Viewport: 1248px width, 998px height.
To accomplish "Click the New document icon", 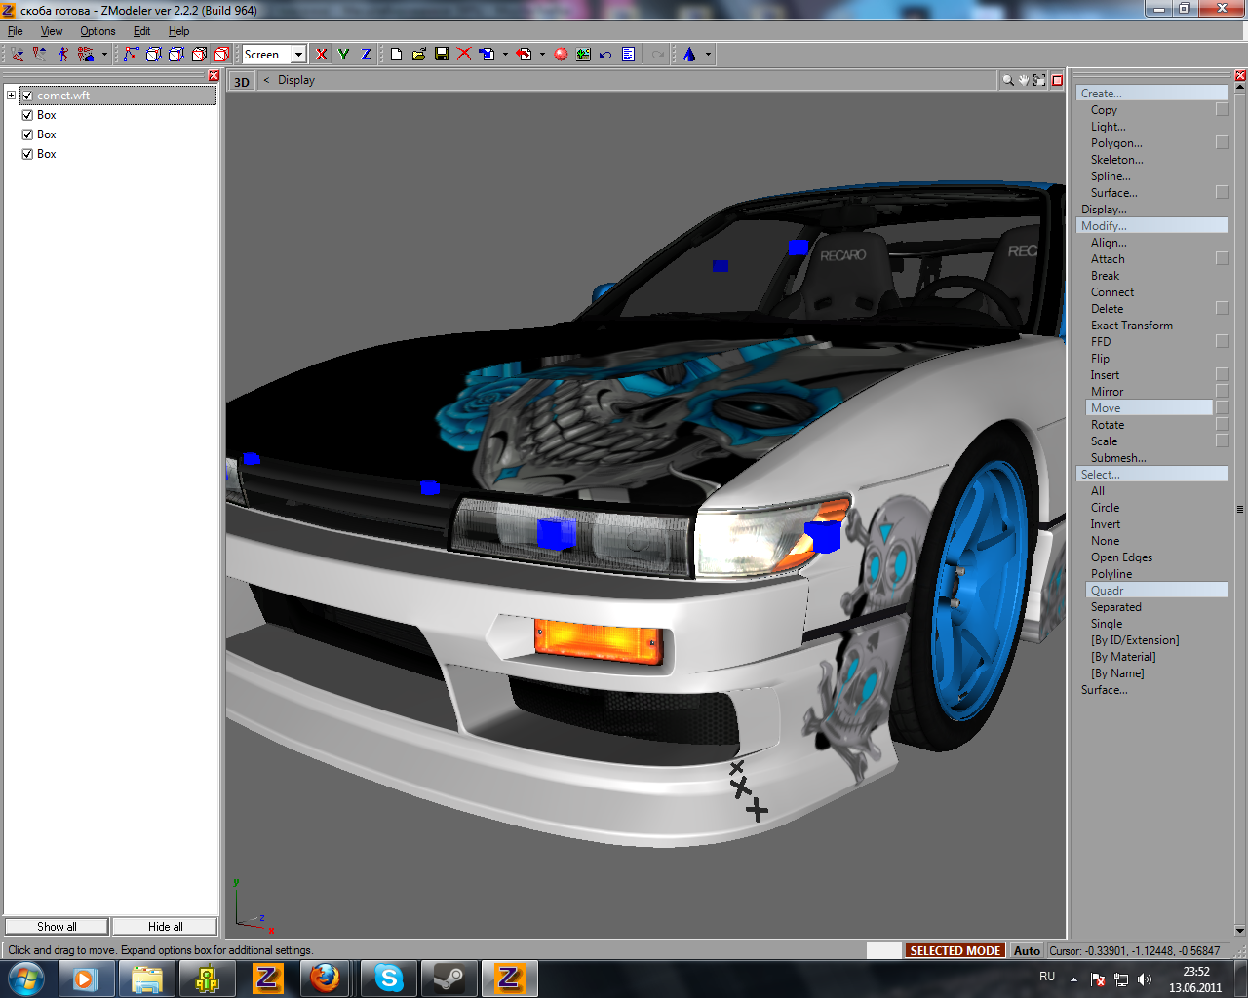I will (396, 55).
